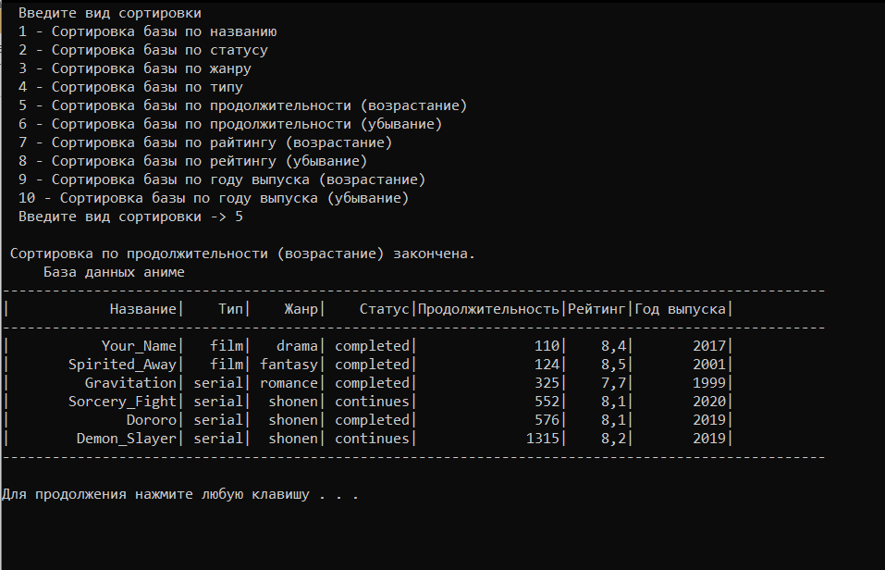Click the fantasy genre cell

coord(289,365)
